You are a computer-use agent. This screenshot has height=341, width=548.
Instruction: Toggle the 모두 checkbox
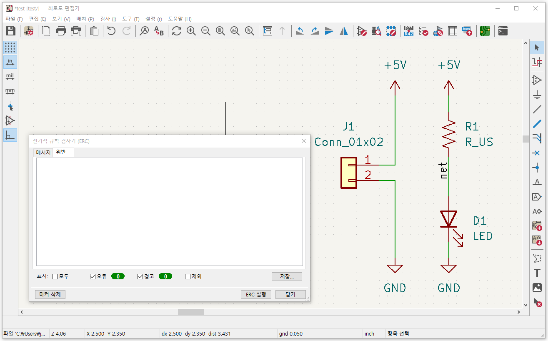(x=55, y=276)
